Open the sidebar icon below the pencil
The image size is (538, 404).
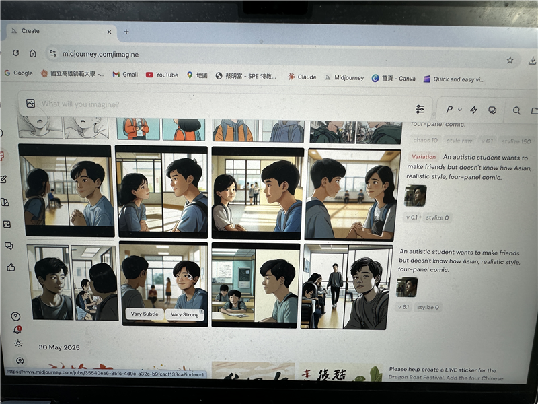5,202
